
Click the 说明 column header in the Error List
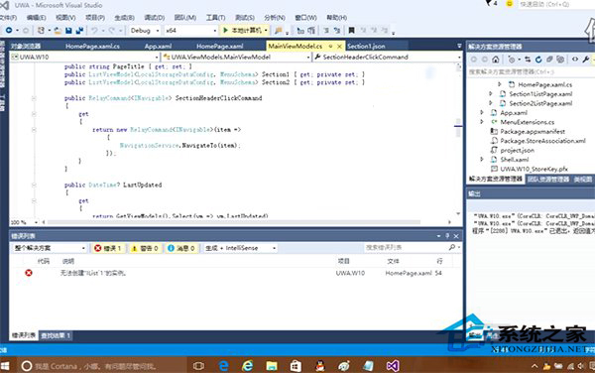pyautogui.click(x=68, y=261)
